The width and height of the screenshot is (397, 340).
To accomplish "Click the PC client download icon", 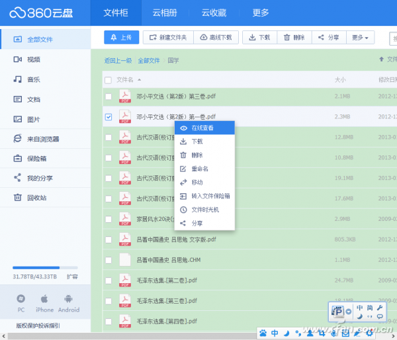I will [21, 299].
